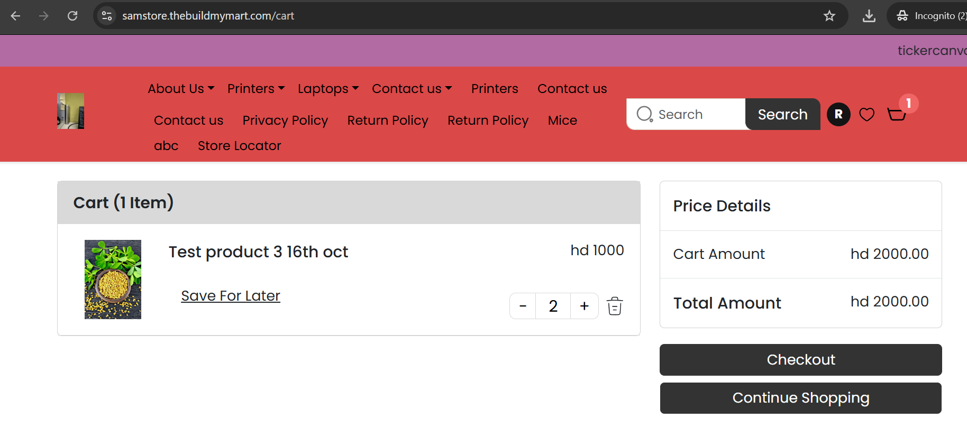Viewport: 967px width, 428px height.
Task: Open the Store Locator menu item
Action: point(239,145)
